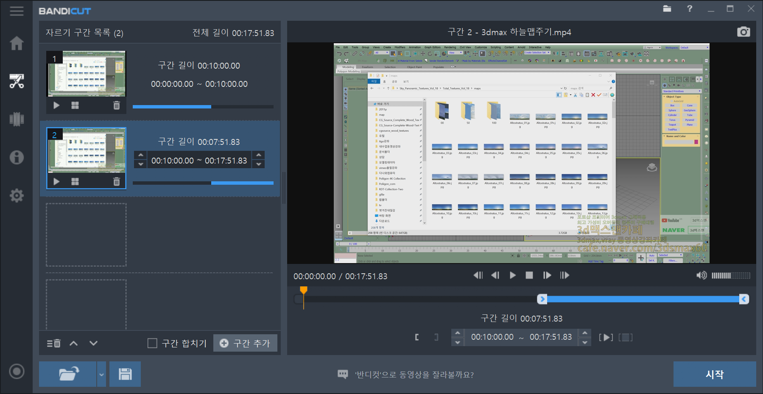This screenshot has height=394, width=763.
Task: Open the information sidebar icon
Action: click(17, 157)
